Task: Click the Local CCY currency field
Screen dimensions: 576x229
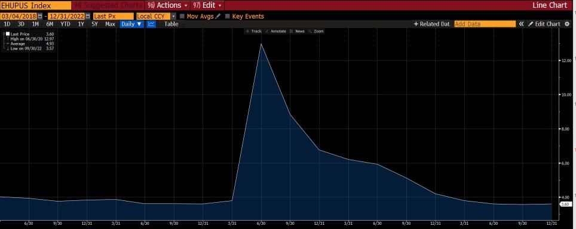Action: [153, 16]
